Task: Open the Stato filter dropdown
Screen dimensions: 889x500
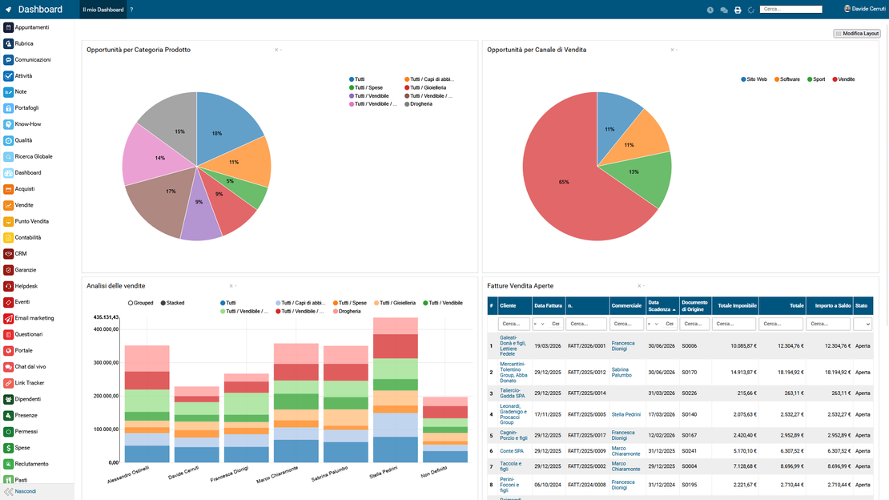Action: (863, 324)
